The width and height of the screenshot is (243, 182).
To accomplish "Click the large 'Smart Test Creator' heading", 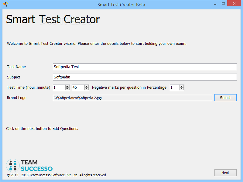I will (x=53, y=19).
